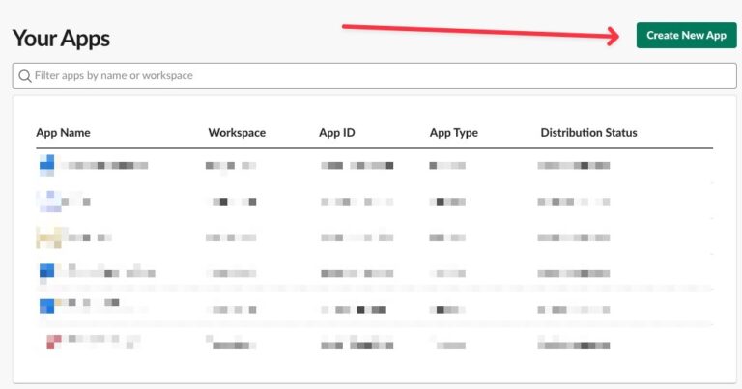The height and width of the screenshot is (389, 742).
Task: Click the Distribution Status column header
Action: (588, 133)
